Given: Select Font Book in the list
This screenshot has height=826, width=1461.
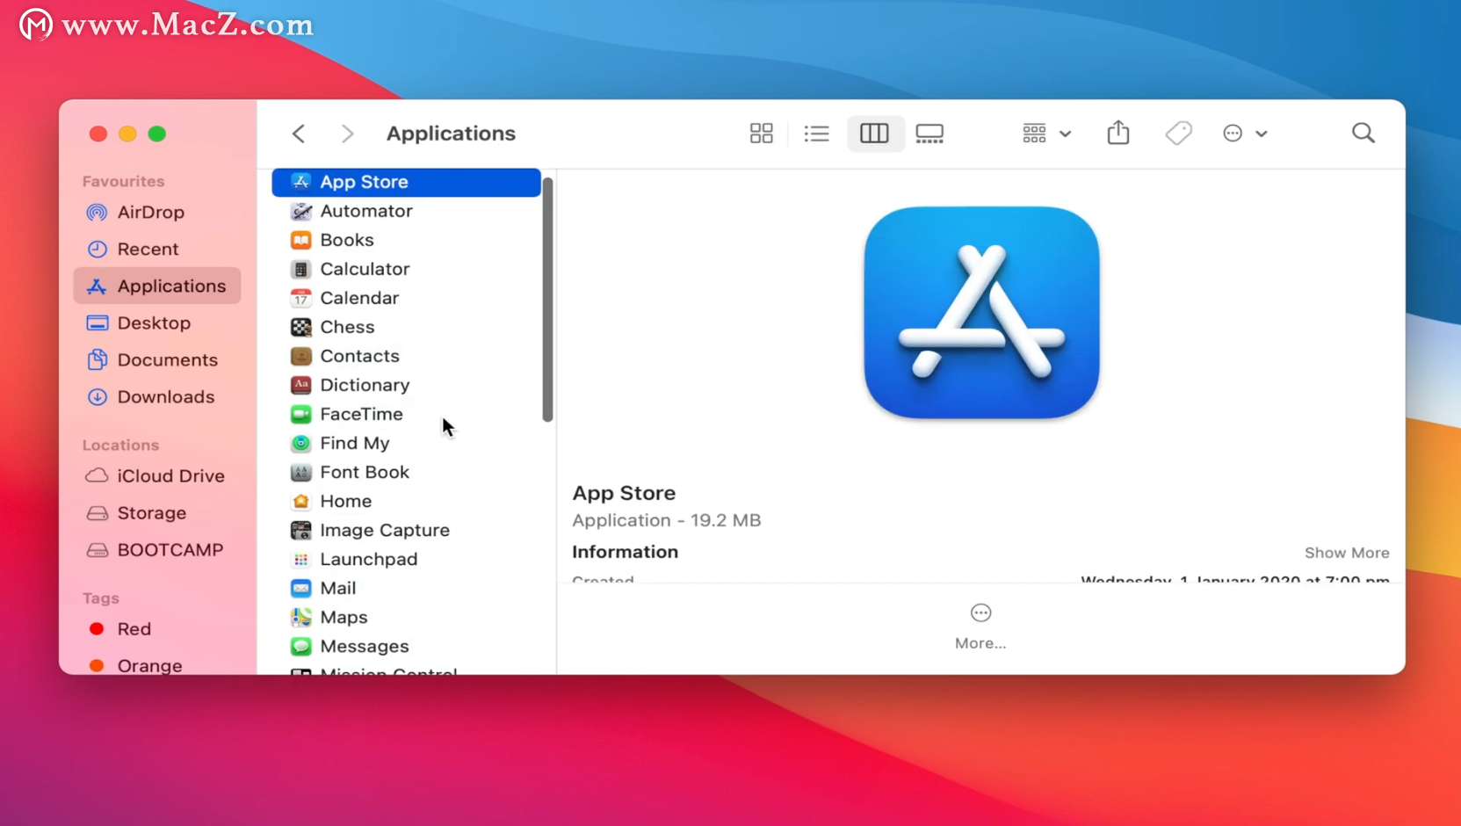Looking at the screenshot, I should click(406, 472).
